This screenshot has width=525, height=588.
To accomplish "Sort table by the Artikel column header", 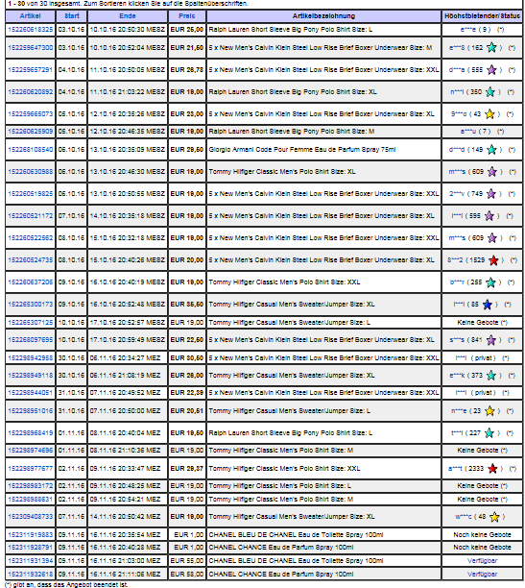I will pyautogui.click(x=31, y=16).
